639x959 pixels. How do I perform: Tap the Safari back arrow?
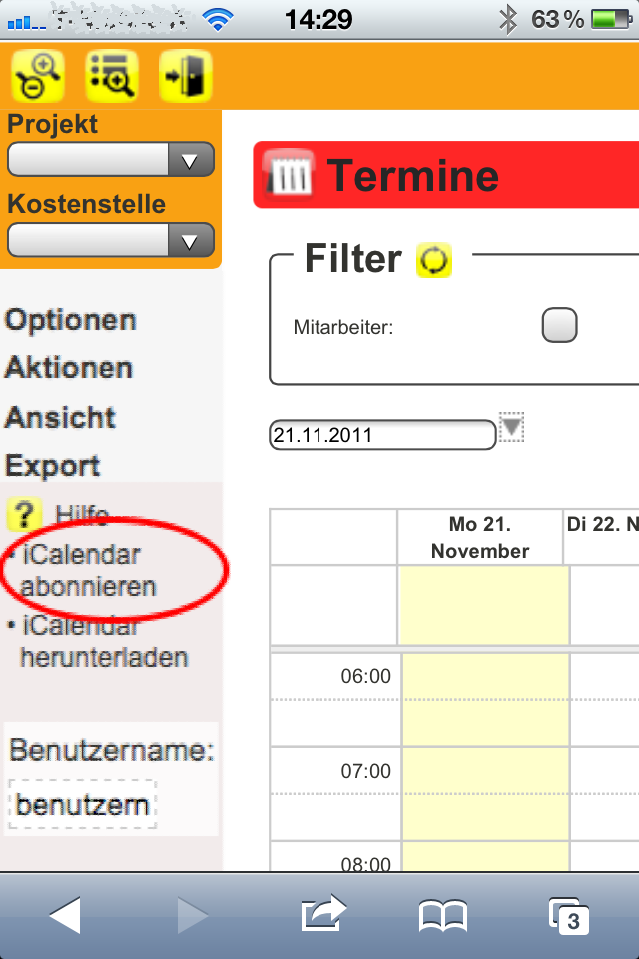pyautogui.click(x=64, y=915)
